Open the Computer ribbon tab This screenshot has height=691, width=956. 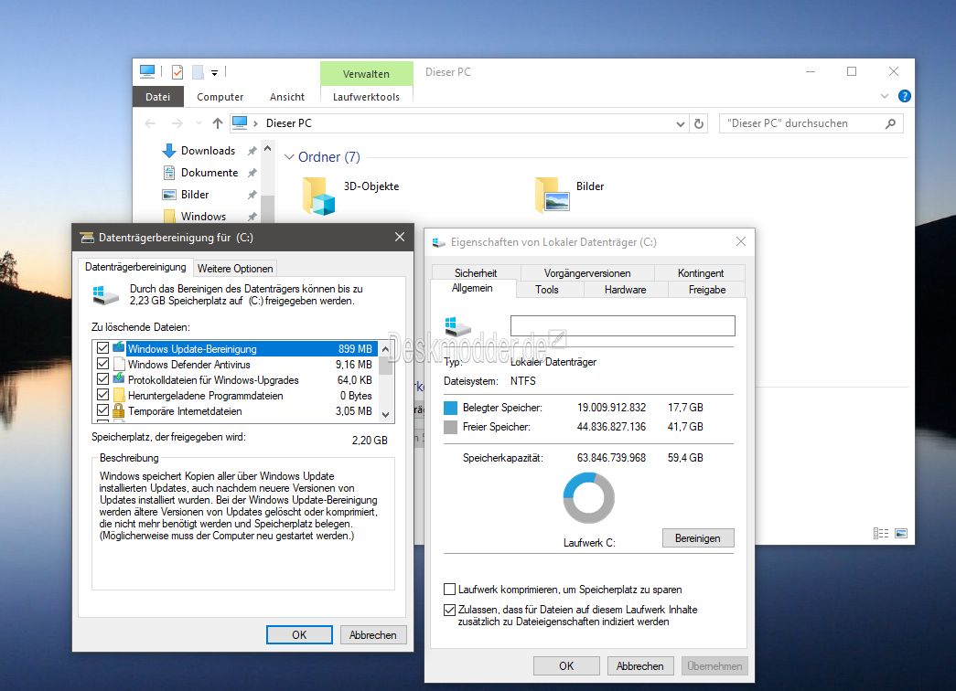[x=220, y=97]
